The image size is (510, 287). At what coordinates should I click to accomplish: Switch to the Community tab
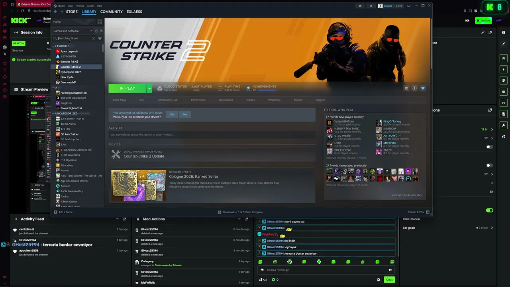click(112, 12)
